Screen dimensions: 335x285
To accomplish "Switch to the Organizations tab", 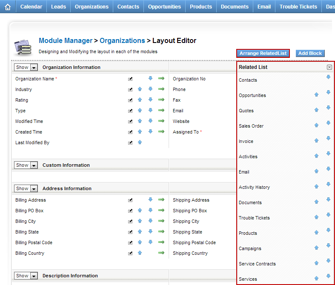I will pos(92,7).
